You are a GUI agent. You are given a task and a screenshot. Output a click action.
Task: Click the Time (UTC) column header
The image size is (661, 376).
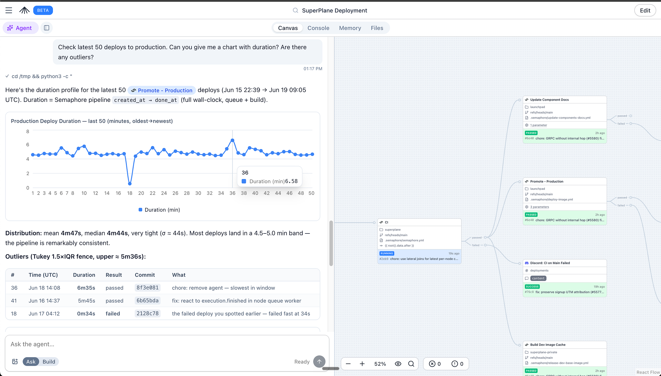coord(43,275)
